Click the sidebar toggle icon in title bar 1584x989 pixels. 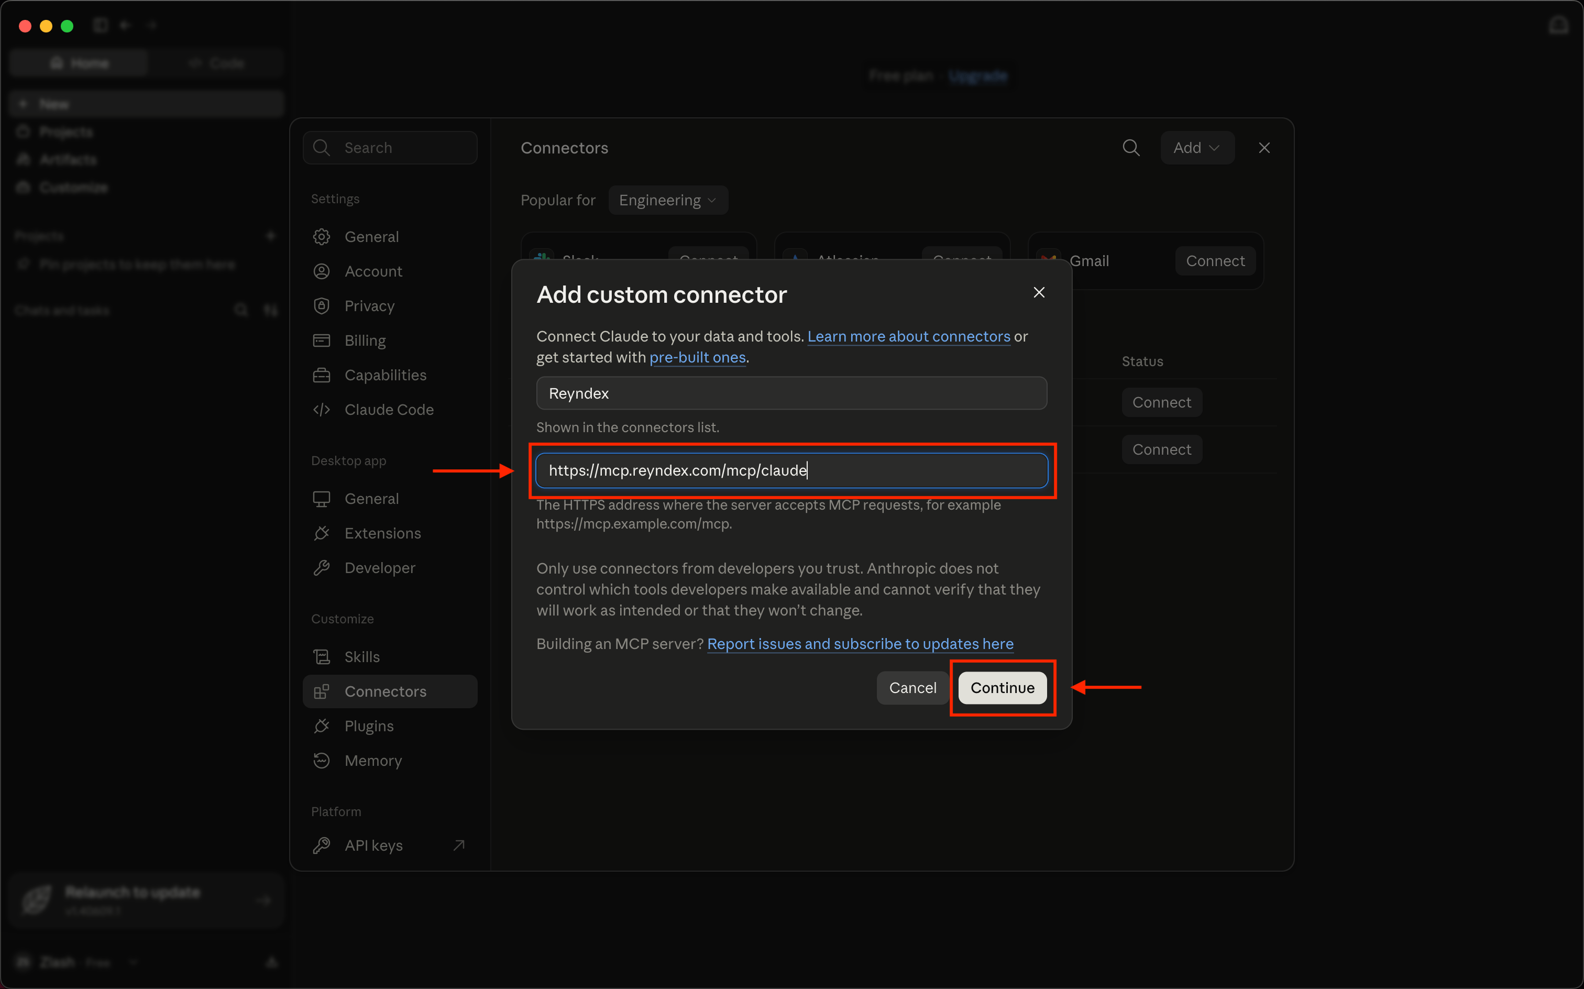coord(100,25)
